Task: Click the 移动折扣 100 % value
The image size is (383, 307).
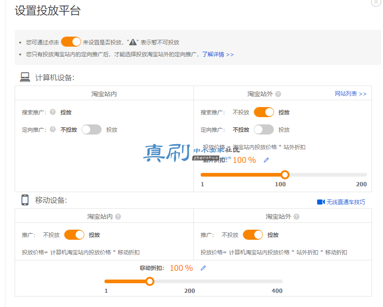Action: 181,268
